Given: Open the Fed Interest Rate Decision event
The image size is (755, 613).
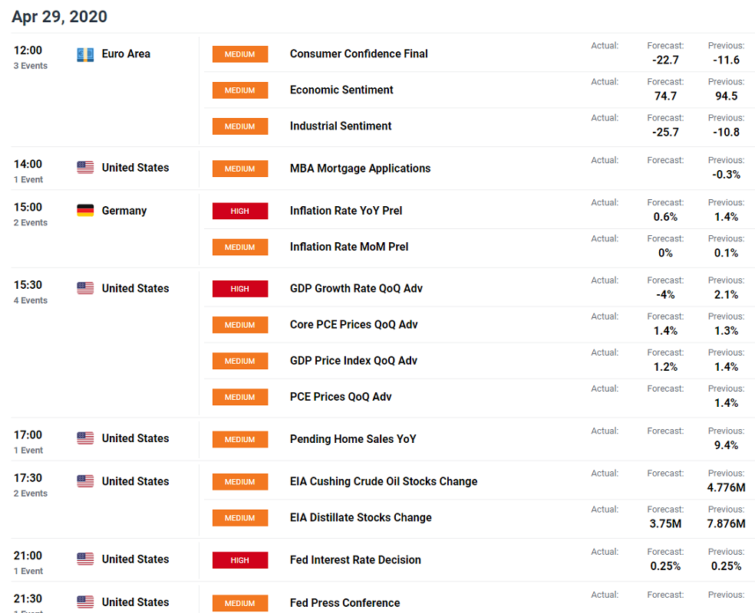Looking at the screenshot, I should click(x=355, y=560).
